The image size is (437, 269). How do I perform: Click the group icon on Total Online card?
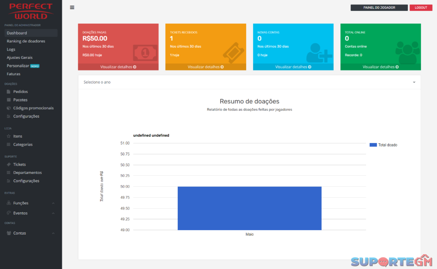pos(407,52)
